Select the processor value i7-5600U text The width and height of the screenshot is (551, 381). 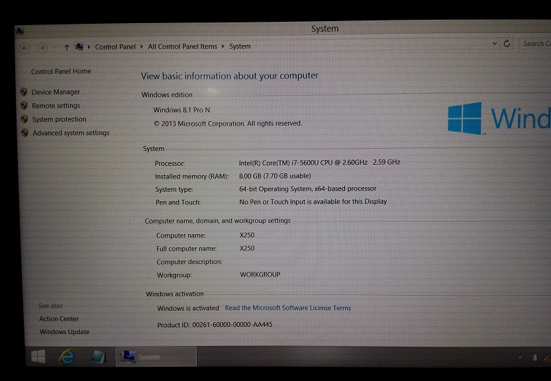click(x=319, y=163)
